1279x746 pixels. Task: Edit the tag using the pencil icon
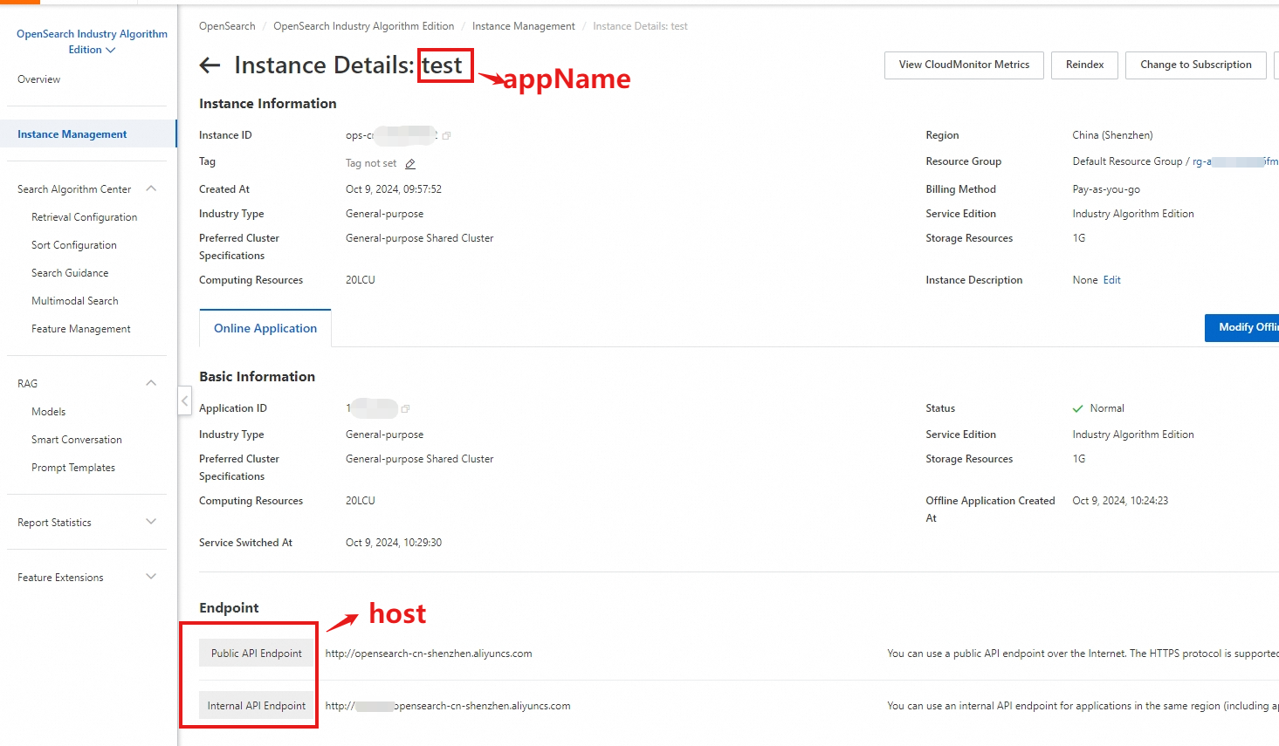(x=410, y=164)
